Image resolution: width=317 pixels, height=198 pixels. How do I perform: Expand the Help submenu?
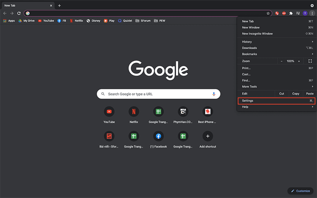(x=277, y=107)
